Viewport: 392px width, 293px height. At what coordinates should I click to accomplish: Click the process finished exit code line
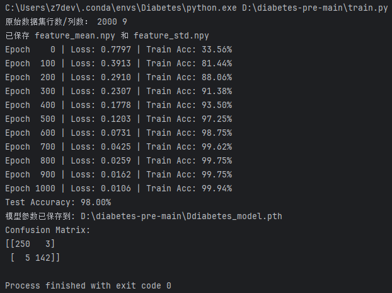click(x=88, y=285)
